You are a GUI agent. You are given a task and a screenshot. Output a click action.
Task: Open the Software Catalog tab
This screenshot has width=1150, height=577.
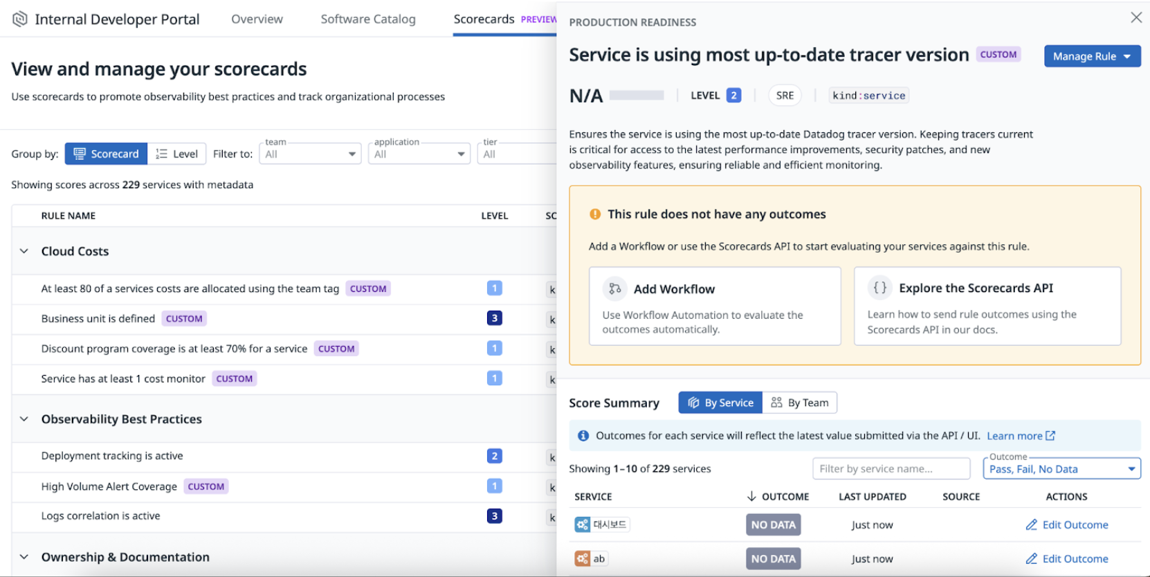click(368, 19)
